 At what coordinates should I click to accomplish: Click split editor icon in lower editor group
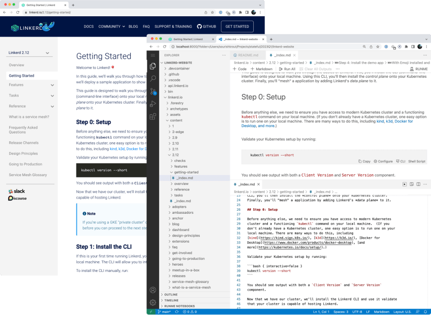[418, 184]
